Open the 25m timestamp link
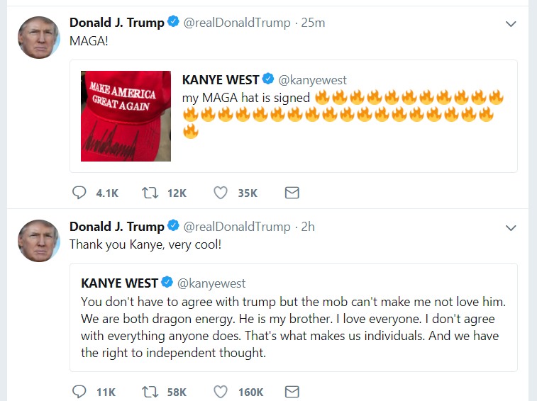The width and height of the screenshot is (537, 401). [x=313, y=23]
